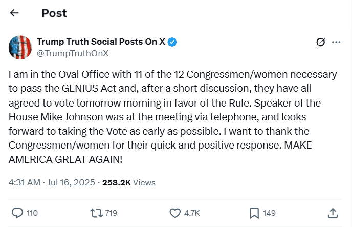Image resolution: width=352 pixels, height=227 pixels.
Task: Open the Grok explain-post icon
Action: click(321, 42)
